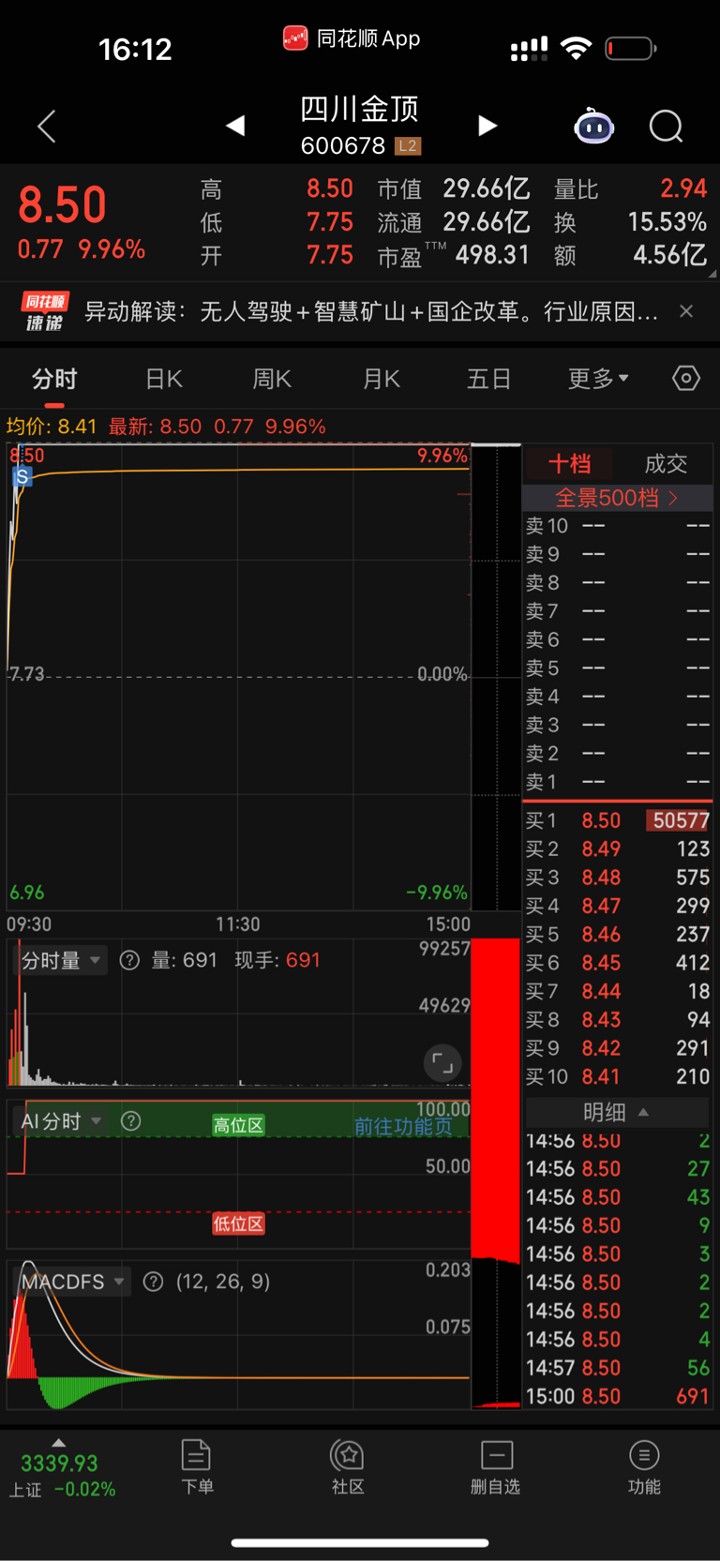Select the 分时 tab
720x1561 pixels.
click(x=54, y=379)
